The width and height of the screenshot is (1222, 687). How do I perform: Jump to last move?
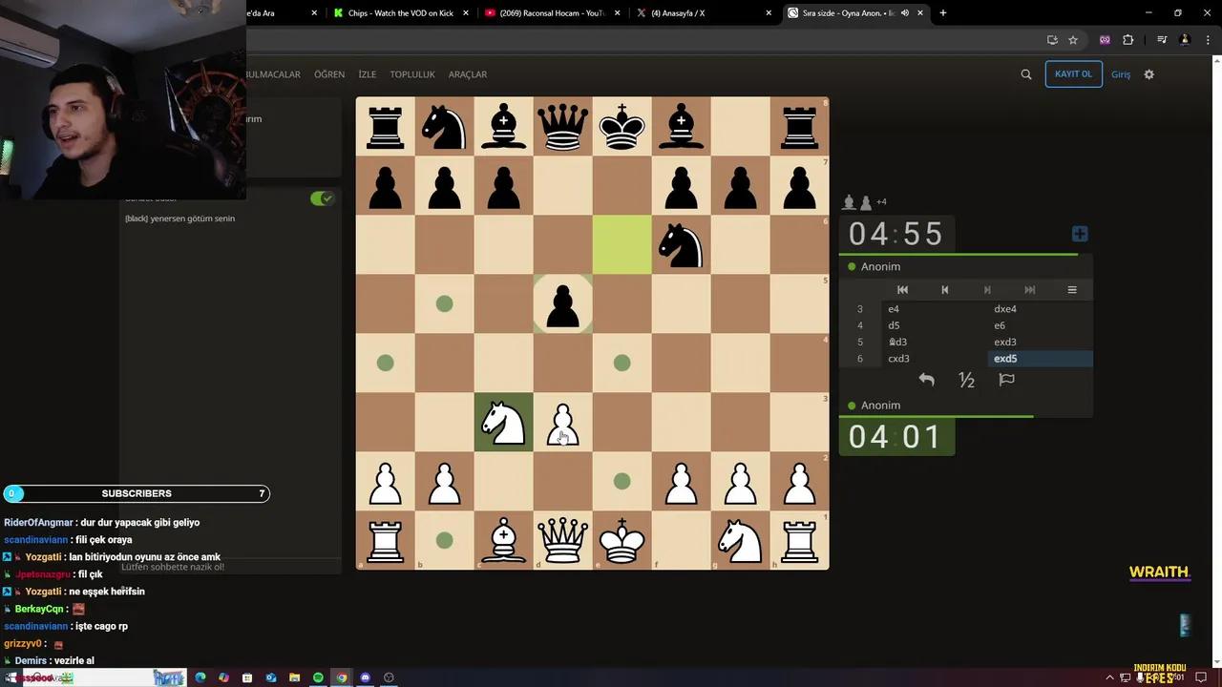pos(1029,290)
